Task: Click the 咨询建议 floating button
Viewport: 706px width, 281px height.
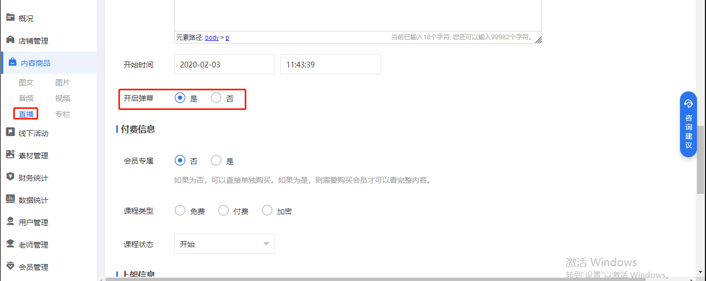Action: click(x=688, y=124)
